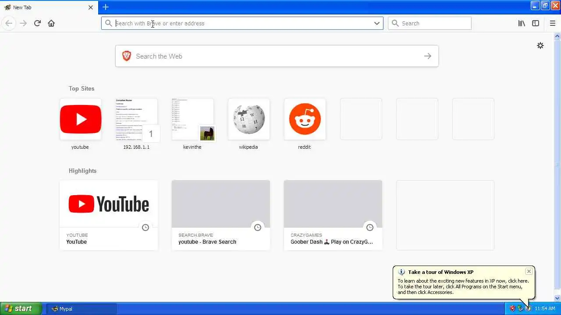Click the Top Sites section heading
Screen dimensions: 561x315
[82, 88]
